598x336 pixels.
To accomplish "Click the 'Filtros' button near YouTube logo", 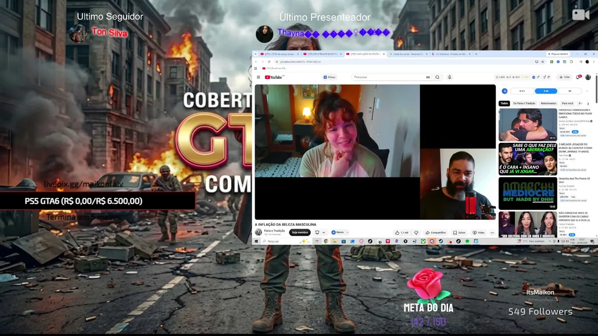I will (329, 77).
